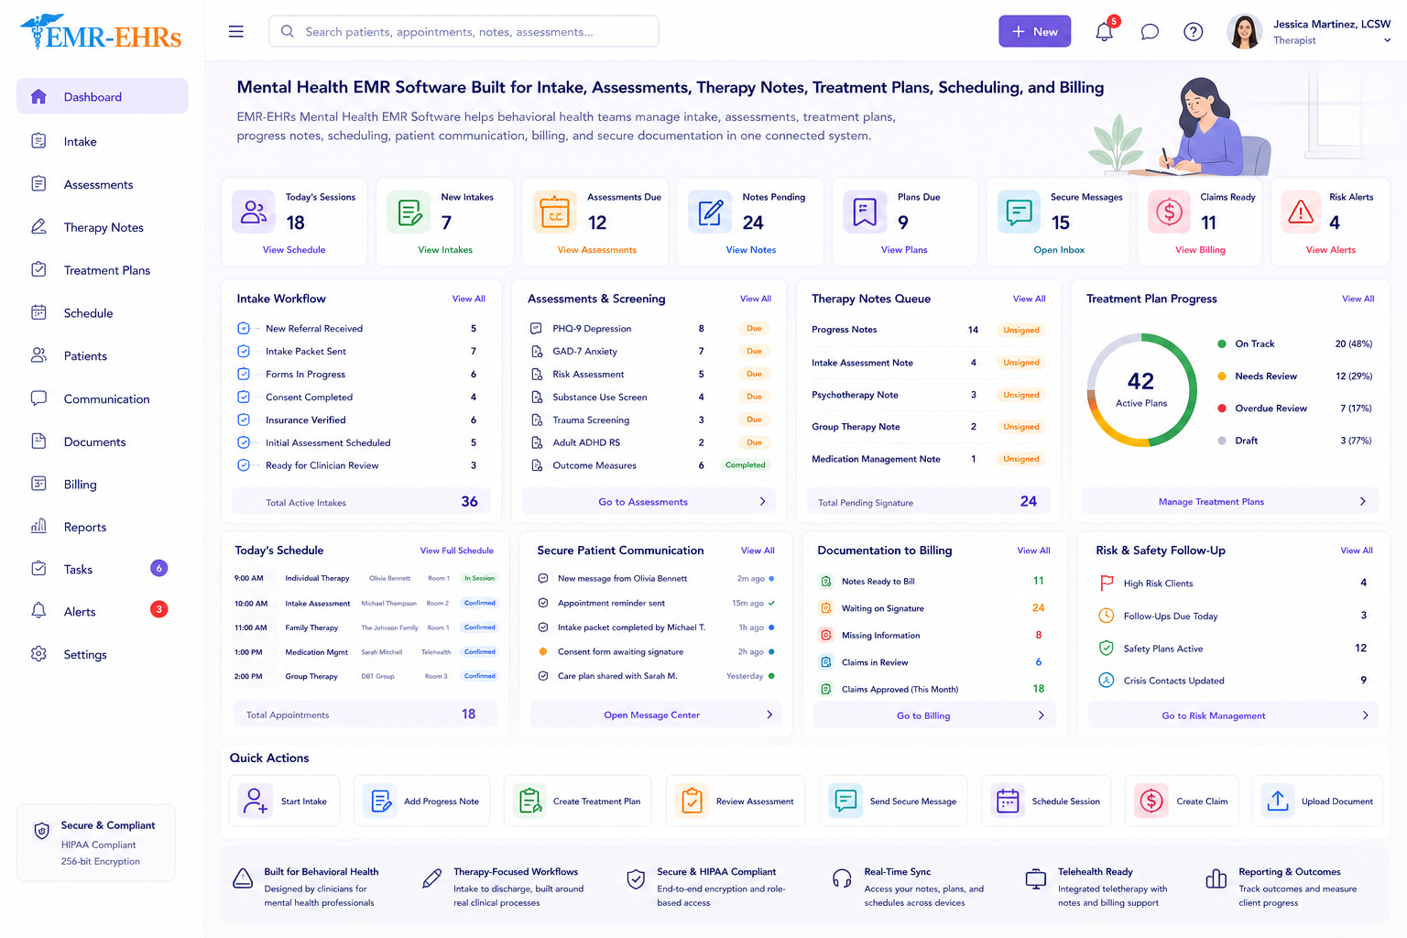The image size is (1407, 938).
Task: Click the Manage Treatment Plans chevron arrow
Action: click(x=1362, y=501)
